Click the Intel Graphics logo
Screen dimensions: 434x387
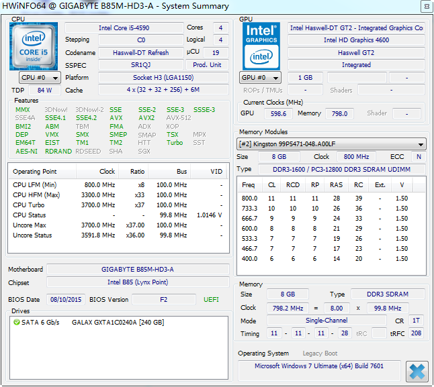click(x=261, y=46)
